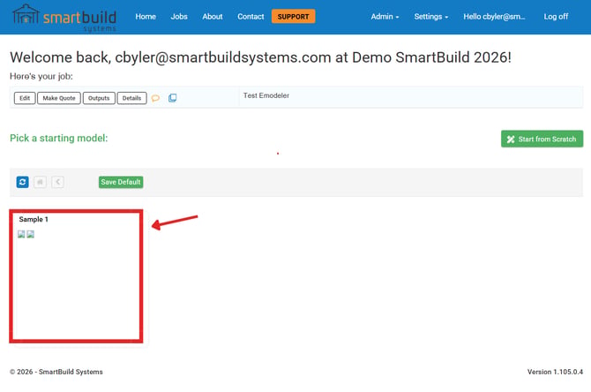Click the copy job icon
This screenshot has height=392, width=591.
[x=172, y=98]
